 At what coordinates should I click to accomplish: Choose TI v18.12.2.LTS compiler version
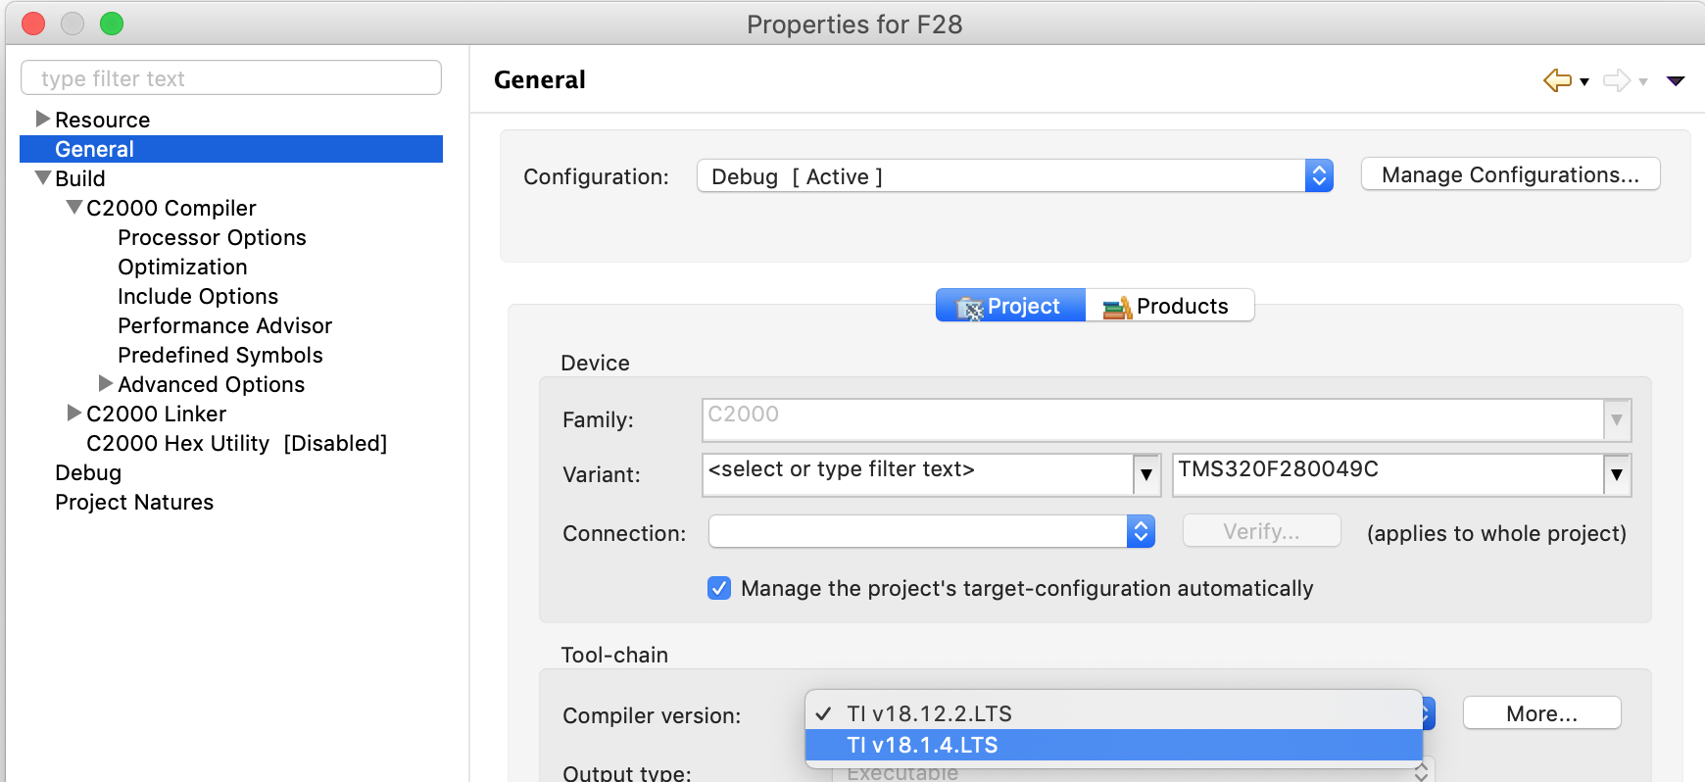click(1113, 713)
